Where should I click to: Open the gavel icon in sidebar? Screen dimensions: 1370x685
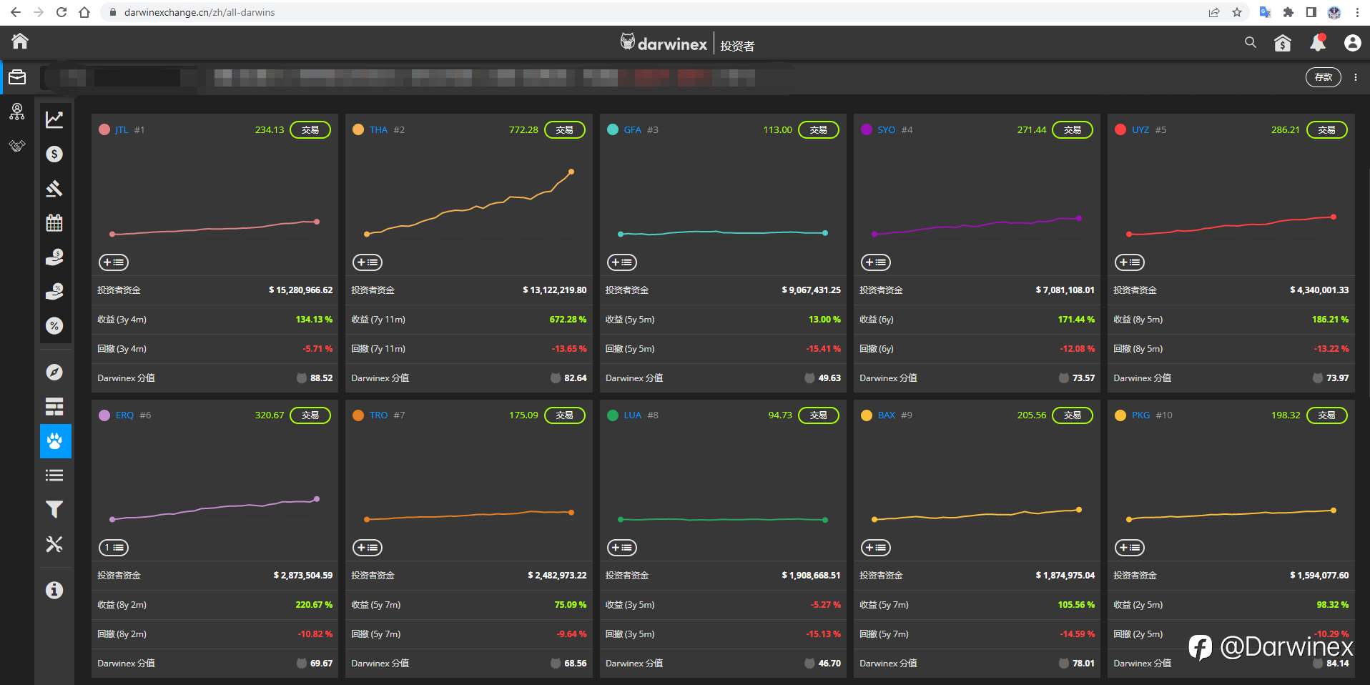(54, 188)
